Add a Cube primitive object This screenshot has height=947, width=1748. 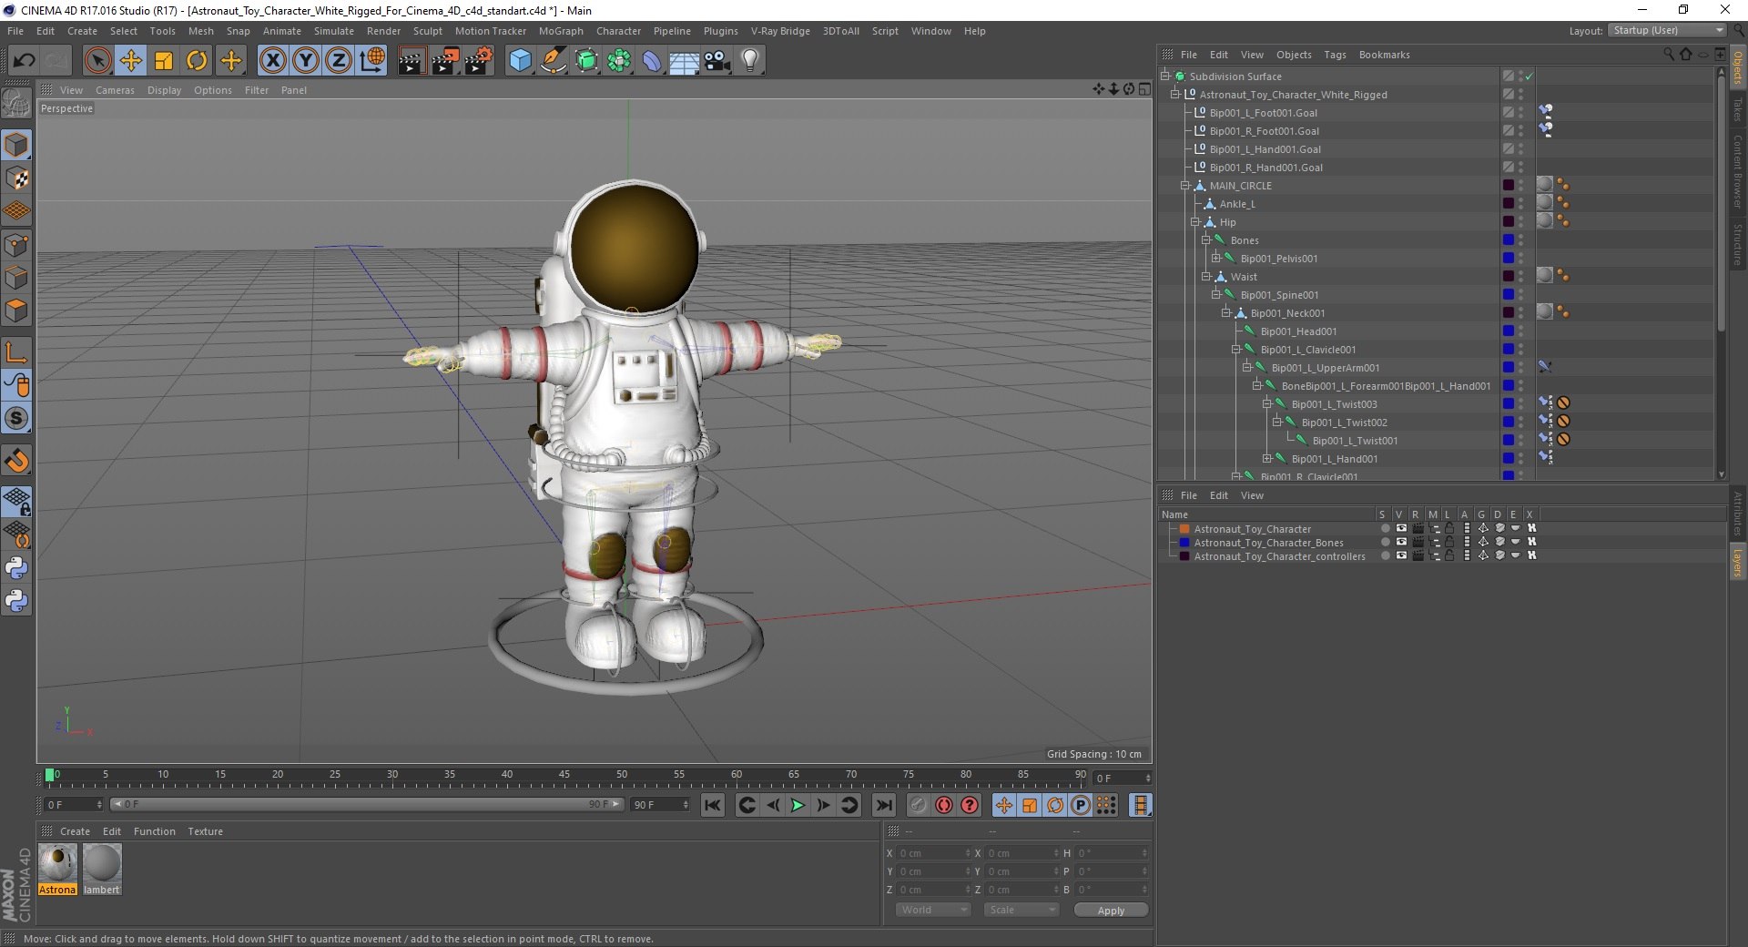520,61
